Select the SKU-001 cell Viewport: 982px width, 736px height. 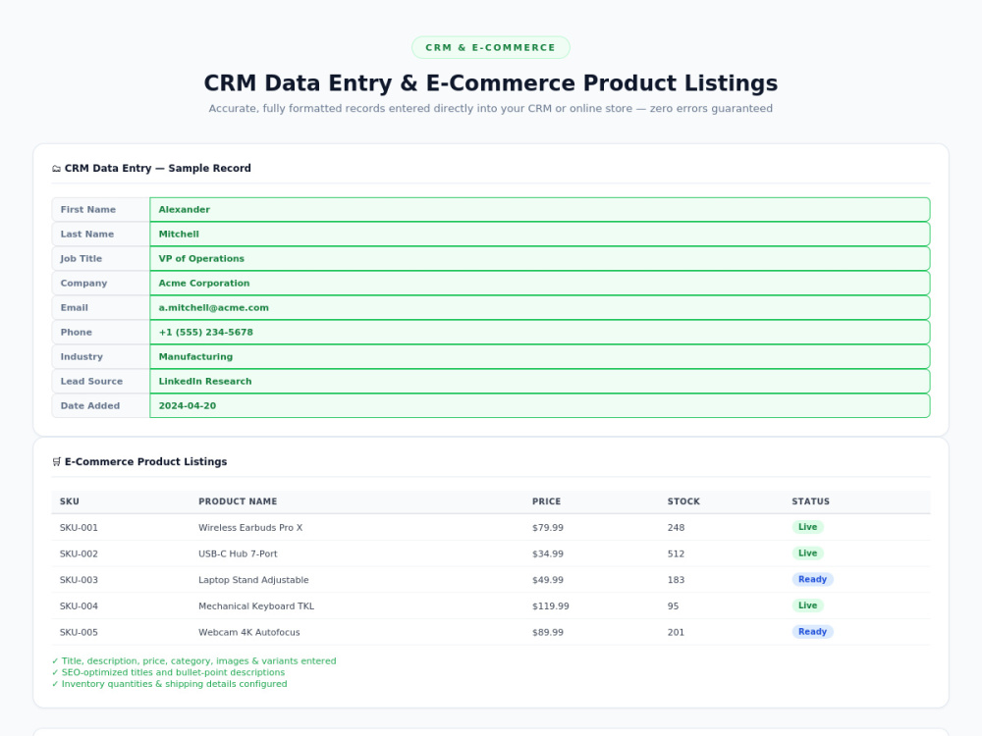coord(79,528)
